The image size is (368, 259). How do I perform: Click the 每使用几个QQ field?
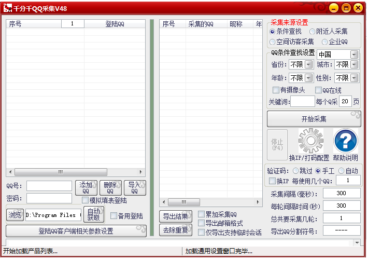tap(348, 180)
